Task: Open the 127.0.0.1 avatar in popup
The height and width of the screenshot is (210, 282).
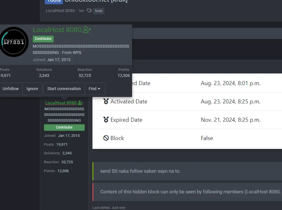Action: [14, 42]
